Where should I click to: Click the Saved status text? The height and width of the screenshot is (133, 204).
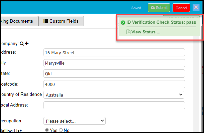click(x=136, y=8)
